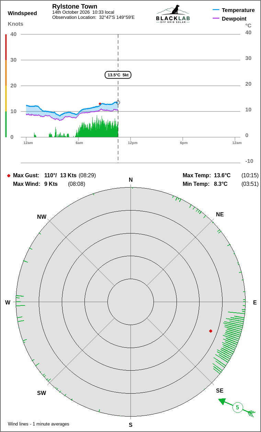Image resolution: width=261 pixels, height=432 pixels.
Task: Click the BlackLab Off Grid Solar logo
Action: click(x=173, y=14)
